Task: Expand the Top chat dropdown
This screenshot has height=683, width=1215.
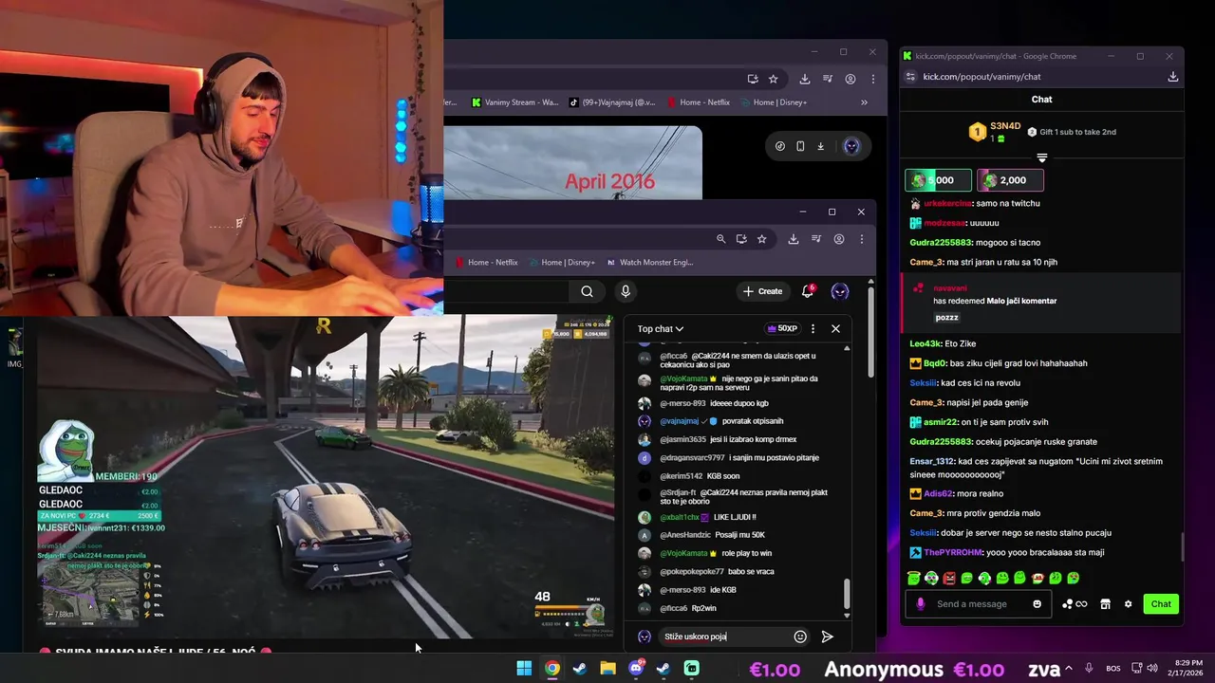Action: tap(661, 329)
